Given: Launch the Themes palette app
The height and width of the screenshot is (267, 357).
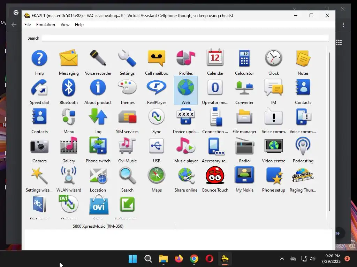Looking at the screenshot, I should pos(127,87).
